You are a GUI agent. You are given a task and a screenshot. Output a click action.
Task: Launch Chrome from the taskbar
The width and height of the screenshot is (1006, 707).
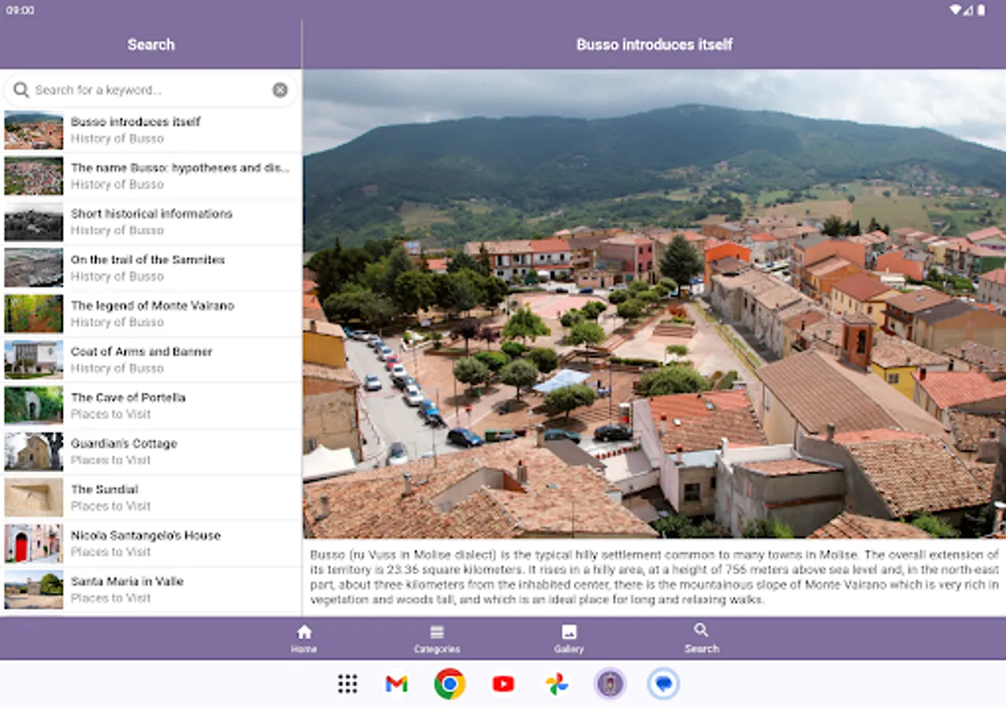coord(450,684)
